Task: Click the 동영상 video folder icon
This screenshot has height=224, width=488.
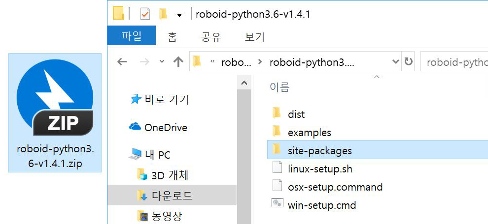Action: click(142, 216)
